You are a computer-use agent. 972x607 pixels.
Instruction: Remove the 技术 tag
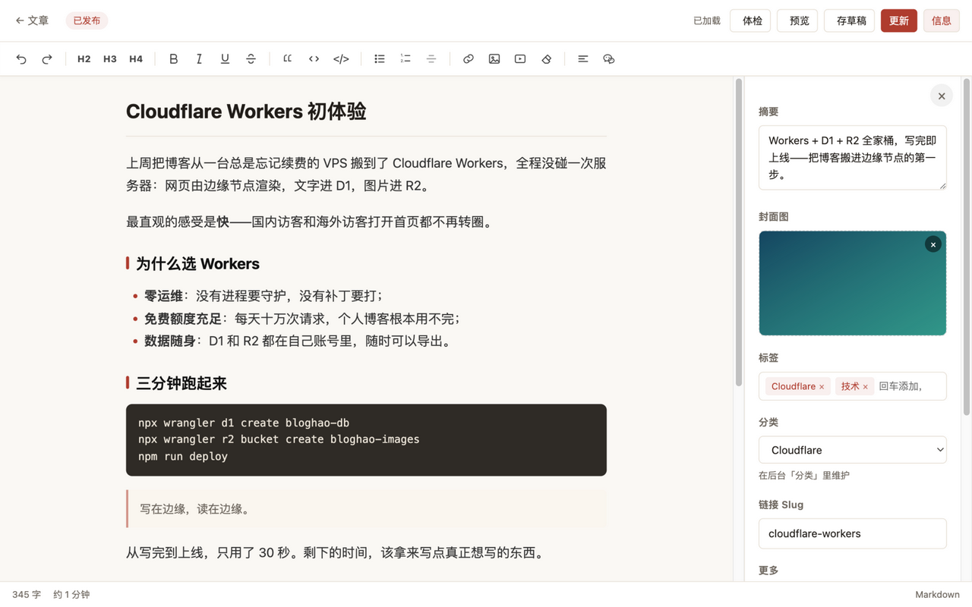[865, 387]
